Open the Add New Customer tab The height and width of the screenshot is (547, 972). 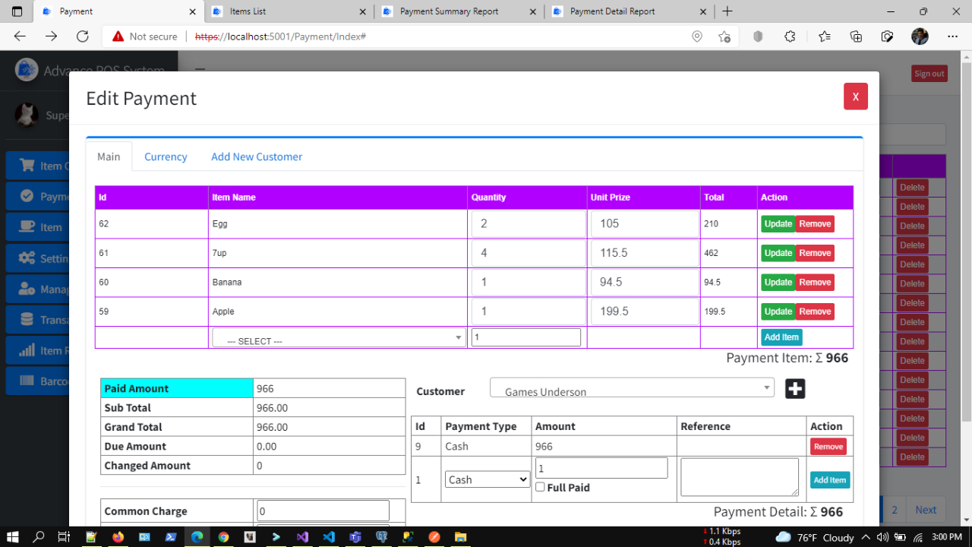click(257, 157)
